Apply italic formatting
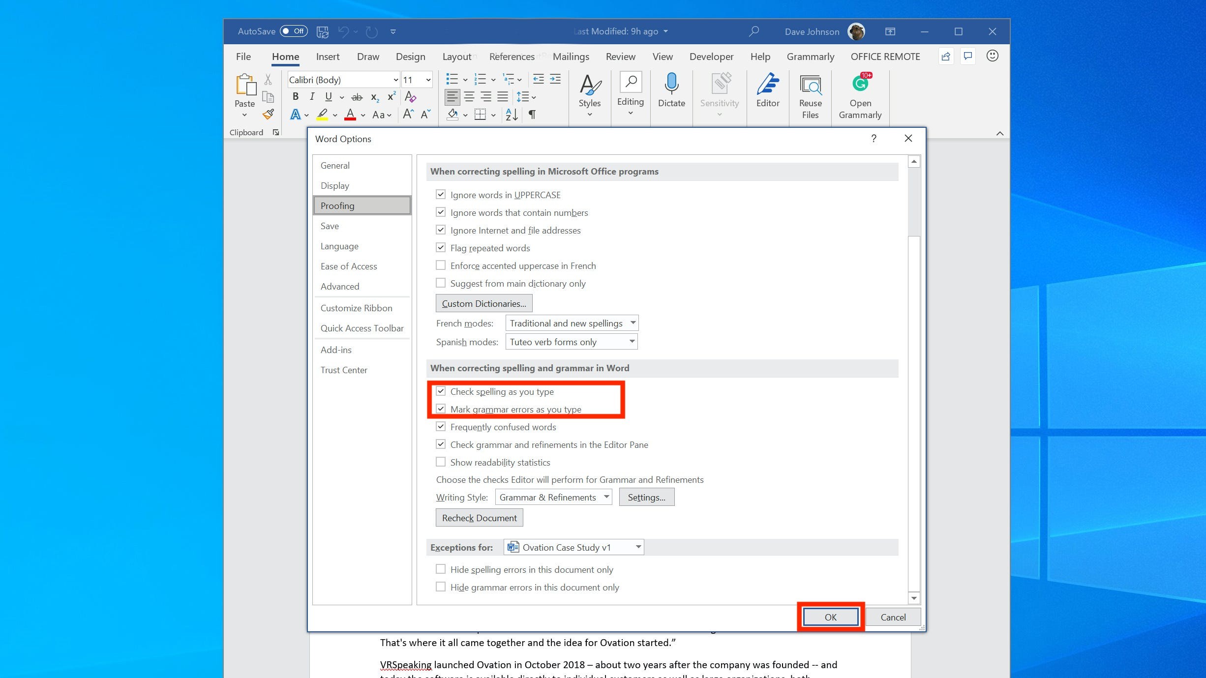Screen dimensions: 1206x678 [x=311, y=96]
